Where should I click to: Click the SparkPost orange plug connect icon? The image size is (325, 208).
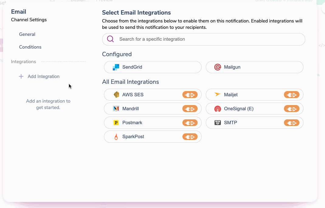coord(190,137)
